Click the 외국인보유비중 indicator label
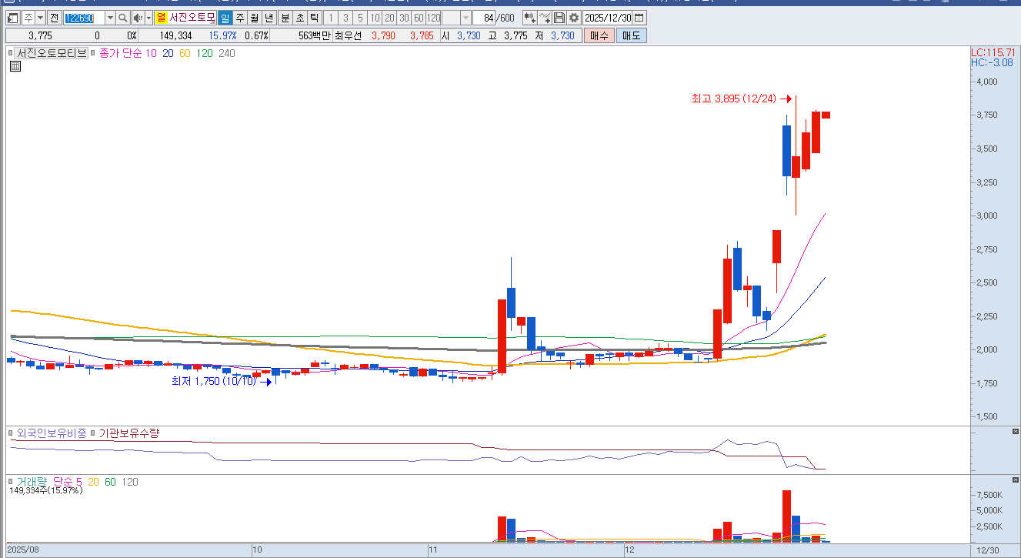 click(x=51, y=433)
